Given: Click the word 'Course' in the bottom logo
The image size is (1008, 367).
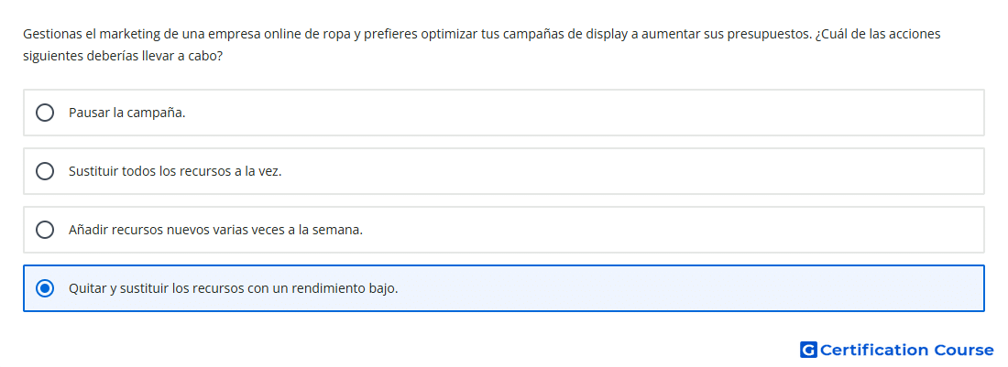Looking at the screenshot, I should click(963, 350).
